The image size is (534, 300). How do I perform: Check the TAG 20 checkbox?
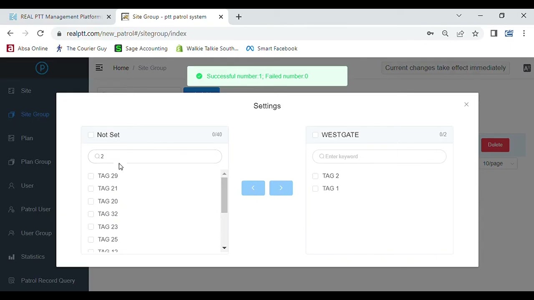coord(91,201)
